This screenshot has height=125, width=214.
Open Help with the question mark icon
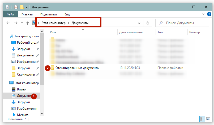click(209, 14)
